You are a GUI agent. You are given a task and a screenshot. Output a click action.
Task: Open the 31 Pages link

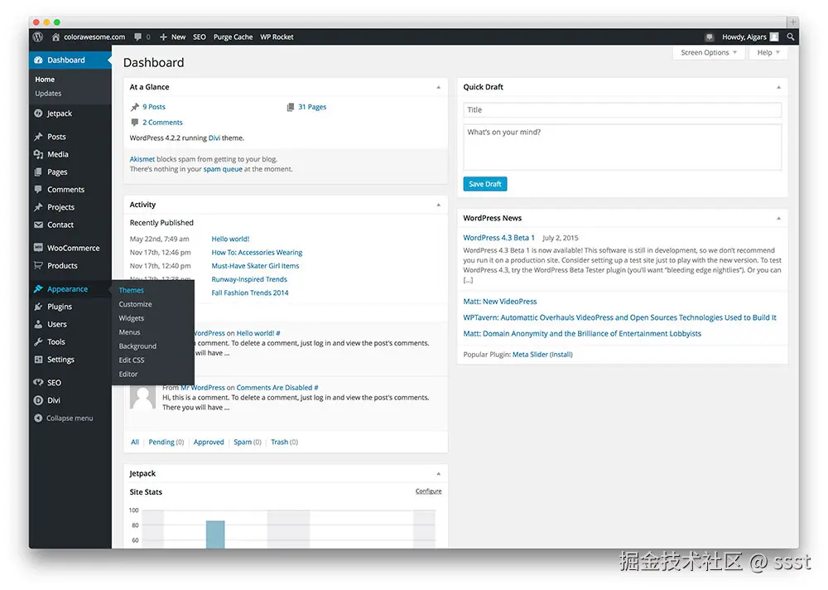pos(312,107)
